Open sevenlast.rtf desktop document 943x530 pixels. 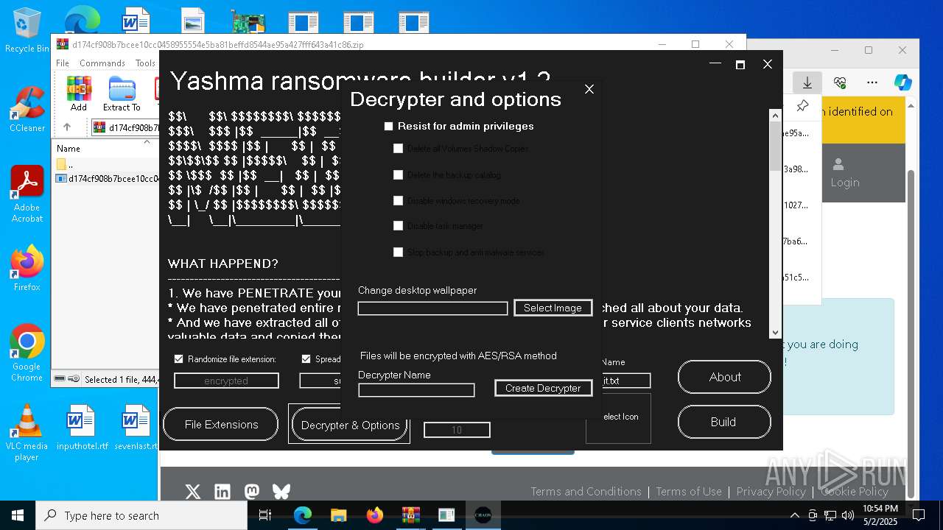(x=137, y=428)
